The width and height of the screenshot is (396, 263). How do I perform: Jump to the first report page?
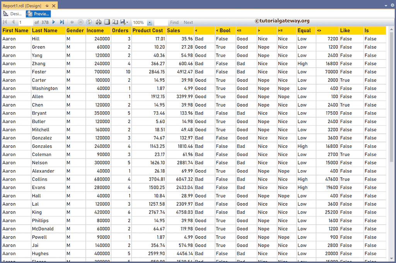tap(5, 22)
